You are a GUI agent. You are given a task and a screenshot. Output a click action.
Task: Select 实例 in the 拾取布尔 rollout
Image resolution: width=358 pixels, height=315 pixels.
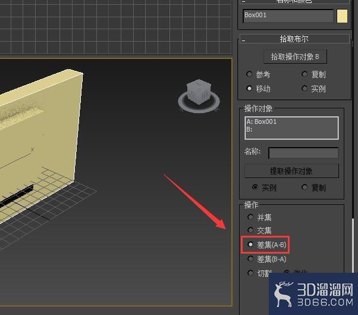pos(314,89)
